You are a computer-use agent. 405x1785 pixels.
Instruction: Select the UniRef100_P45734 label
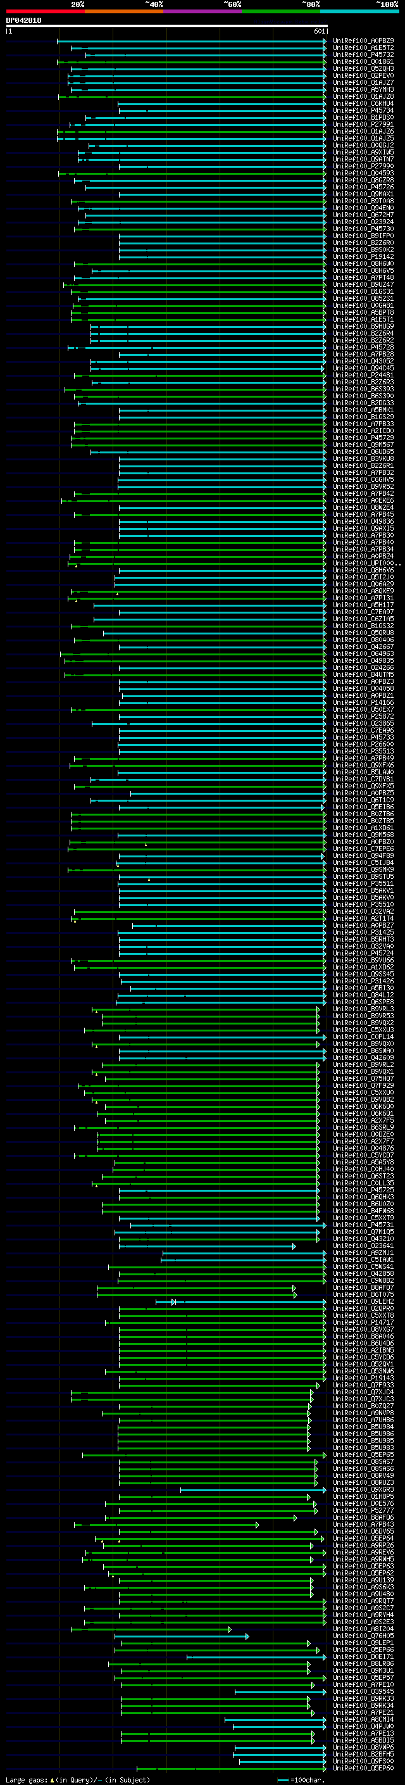tap(363, 110)
